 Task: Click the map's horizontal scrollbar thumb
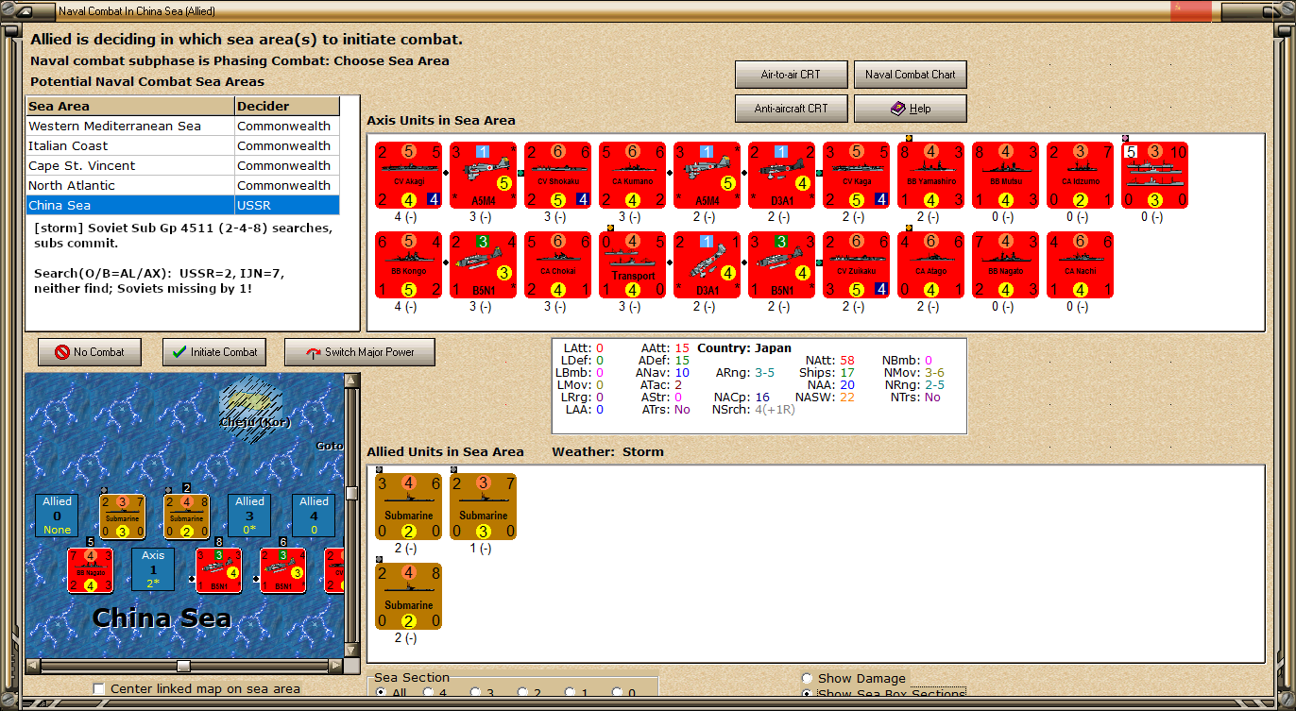[183, 666]
